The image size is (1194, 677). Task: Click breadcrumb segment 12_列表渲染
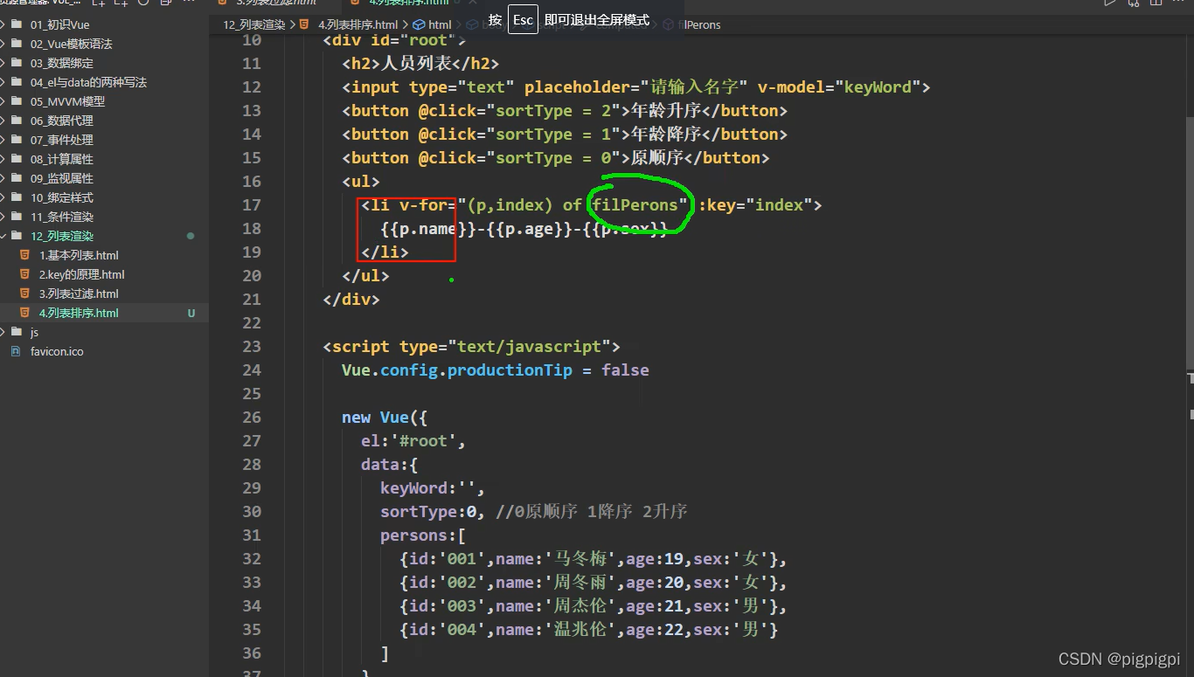[254, 24]
